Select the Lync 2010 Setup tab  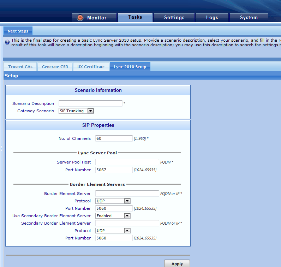point(130,67)
